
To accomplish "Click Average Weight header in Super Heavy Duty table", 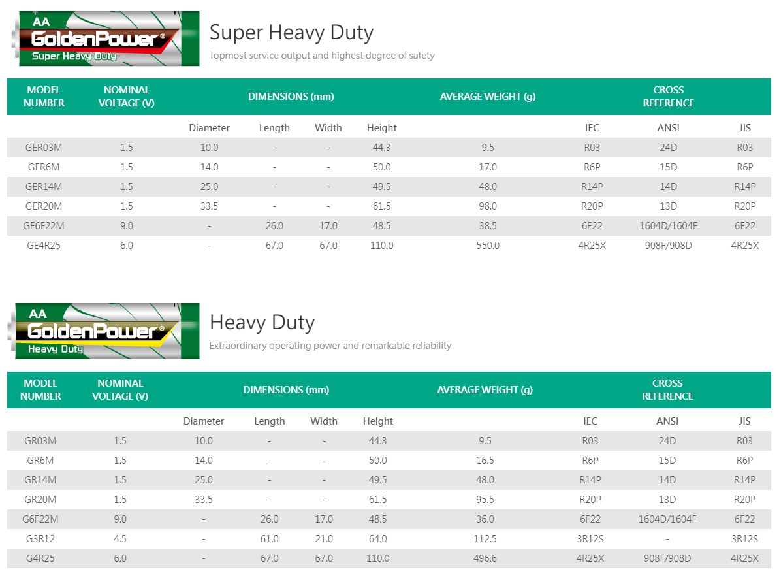I will click(487, 97).
